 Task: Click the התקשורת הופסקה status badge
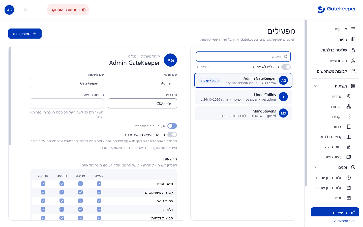point(68,10)
